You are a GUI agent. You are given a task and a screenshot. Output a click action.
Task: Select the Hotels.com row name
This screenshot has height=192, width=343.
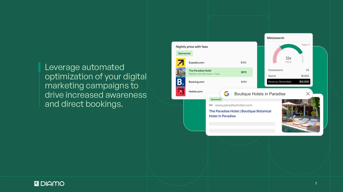(196, 91)
